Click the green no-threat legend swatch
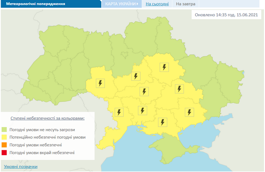 [x=4, y=129]
